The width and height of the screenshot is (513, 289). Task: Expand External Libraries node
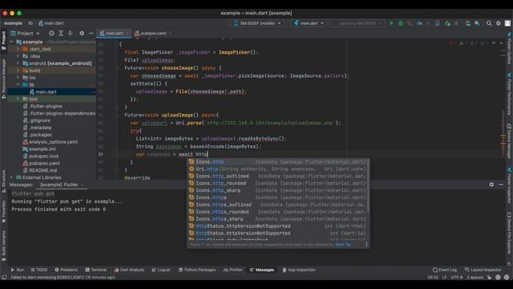[12, 177]
